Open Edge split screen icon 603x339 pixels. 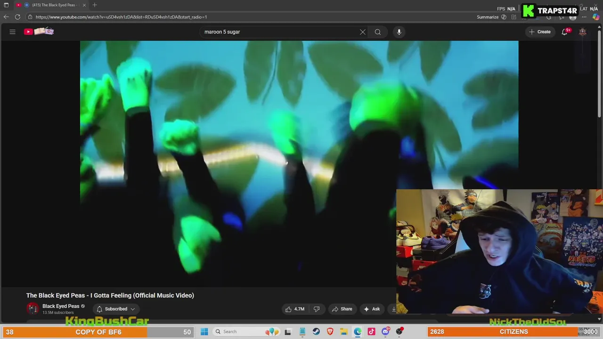point(513,17)
